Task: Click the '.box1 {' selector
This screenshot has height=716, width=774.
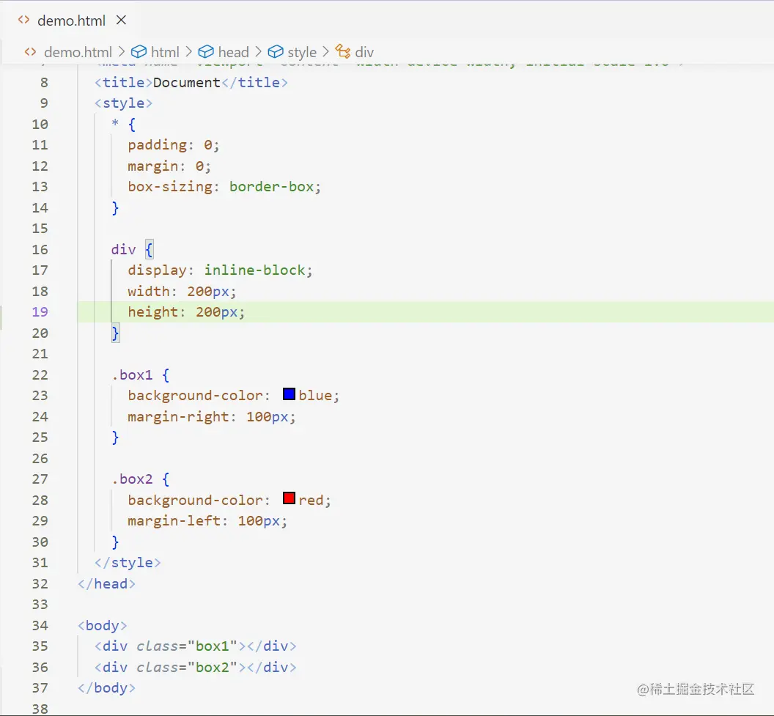Action: pos(140,375)
